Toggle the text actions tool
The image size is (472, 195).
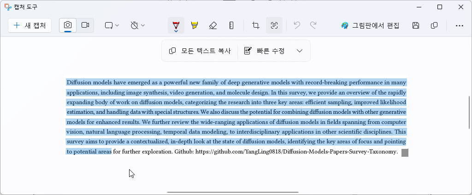(x=274, y=25)
